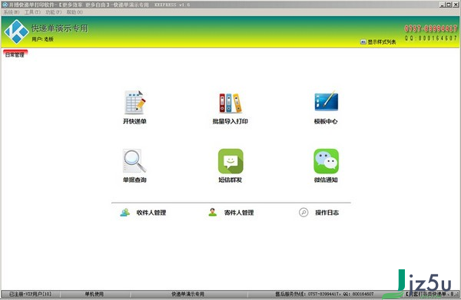Open the 开快递单 module

[134, 107]
